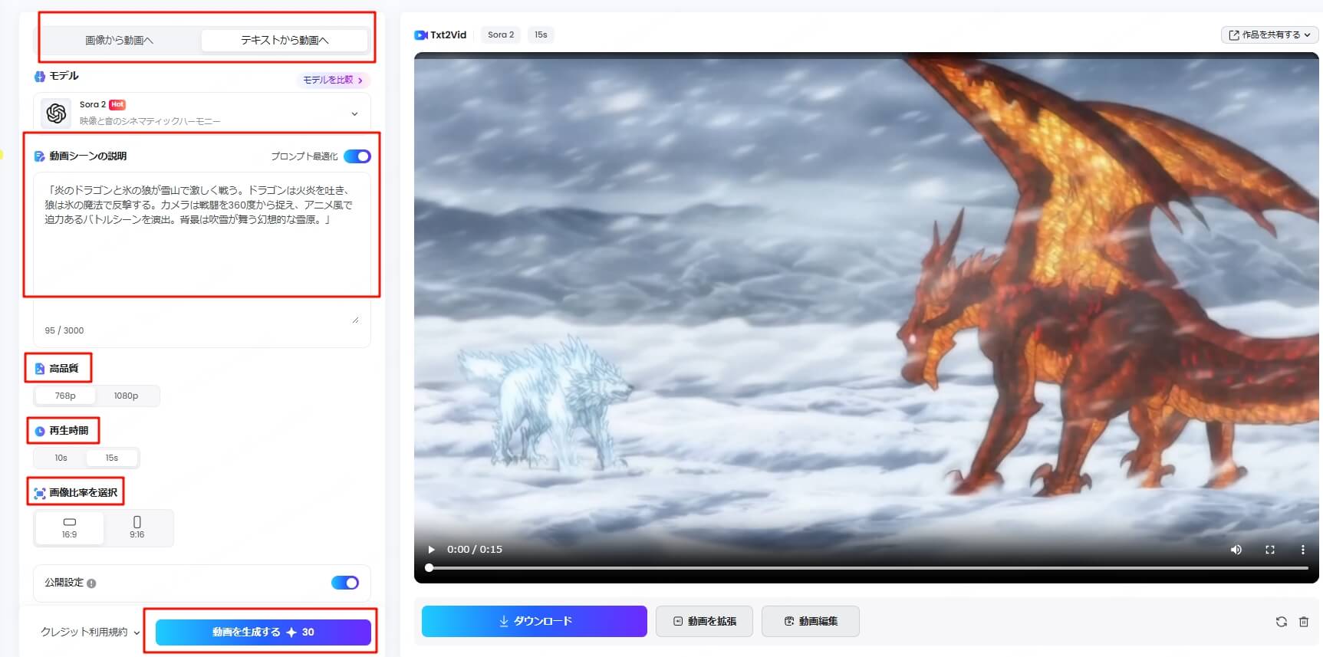This screenshot has width=1323, height=657.
Task: Click the モデル section icon
Action: 40,77
